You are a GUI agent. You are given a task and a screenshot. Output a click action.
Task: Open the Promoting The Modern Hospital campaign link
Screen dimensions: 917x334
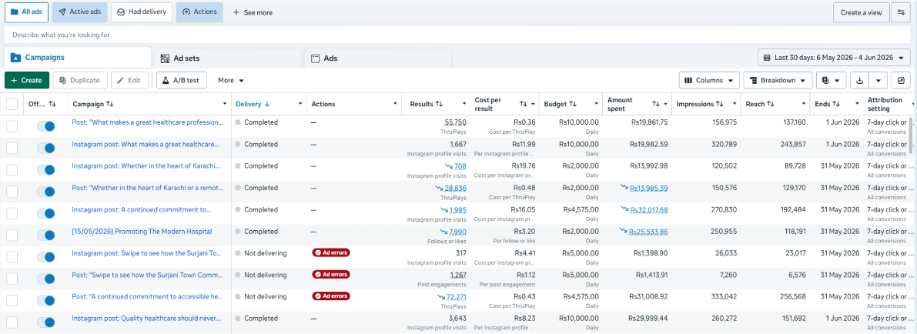tap(142, 231)
